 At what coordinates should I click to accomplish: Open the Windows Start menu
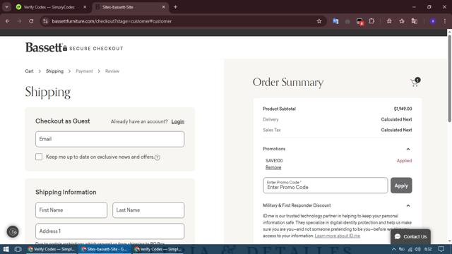6,249
